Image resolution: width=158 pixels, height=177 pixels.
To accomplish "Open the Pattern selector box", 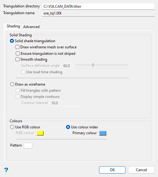I will pos(28,146).
